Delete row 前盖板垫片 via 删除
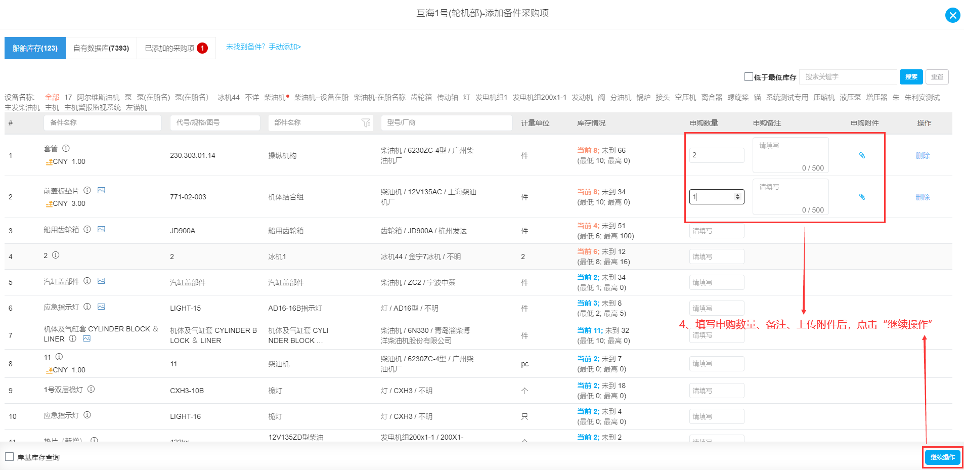Screen dimensions: 964x470 point(923,197)
